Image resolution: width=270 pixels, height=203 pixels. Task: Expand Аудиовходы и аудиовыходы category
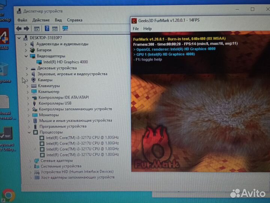(x=25, y=44)
